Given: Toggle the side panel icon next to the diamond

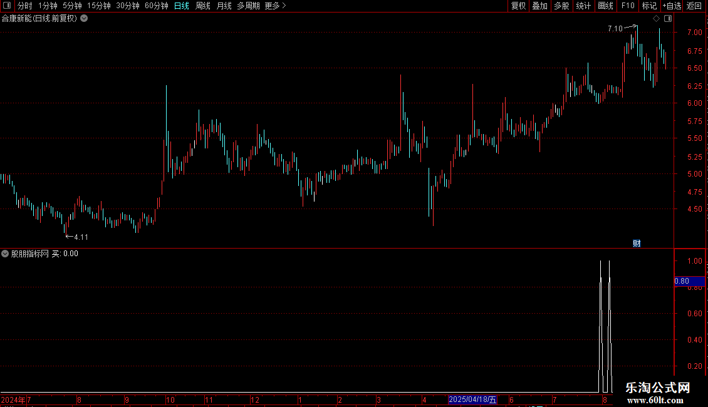Looking at the screenshot, I should [x=669, y=19].
